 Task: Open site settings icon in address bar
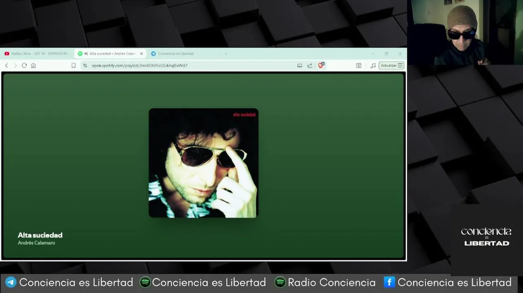coord(85,66)
